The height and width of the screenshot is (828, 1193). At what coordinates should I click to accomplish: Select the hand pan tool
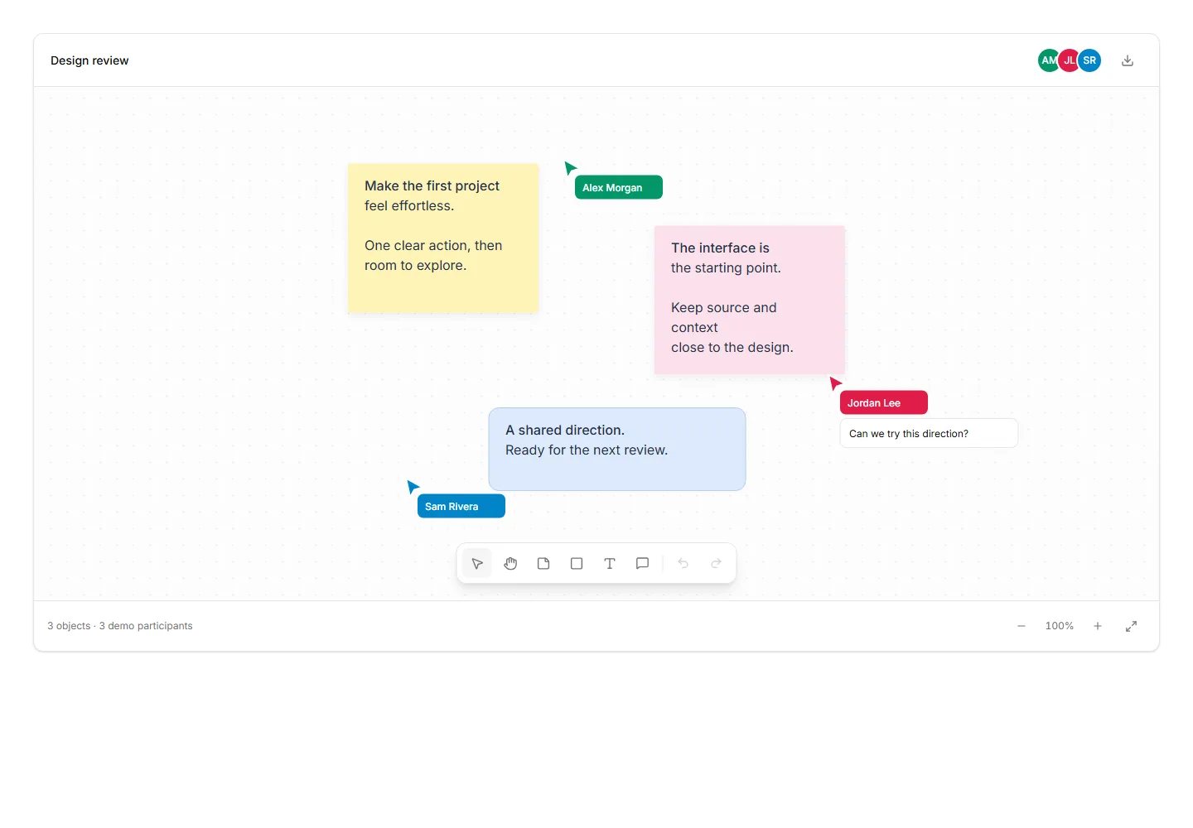[510, 563]
